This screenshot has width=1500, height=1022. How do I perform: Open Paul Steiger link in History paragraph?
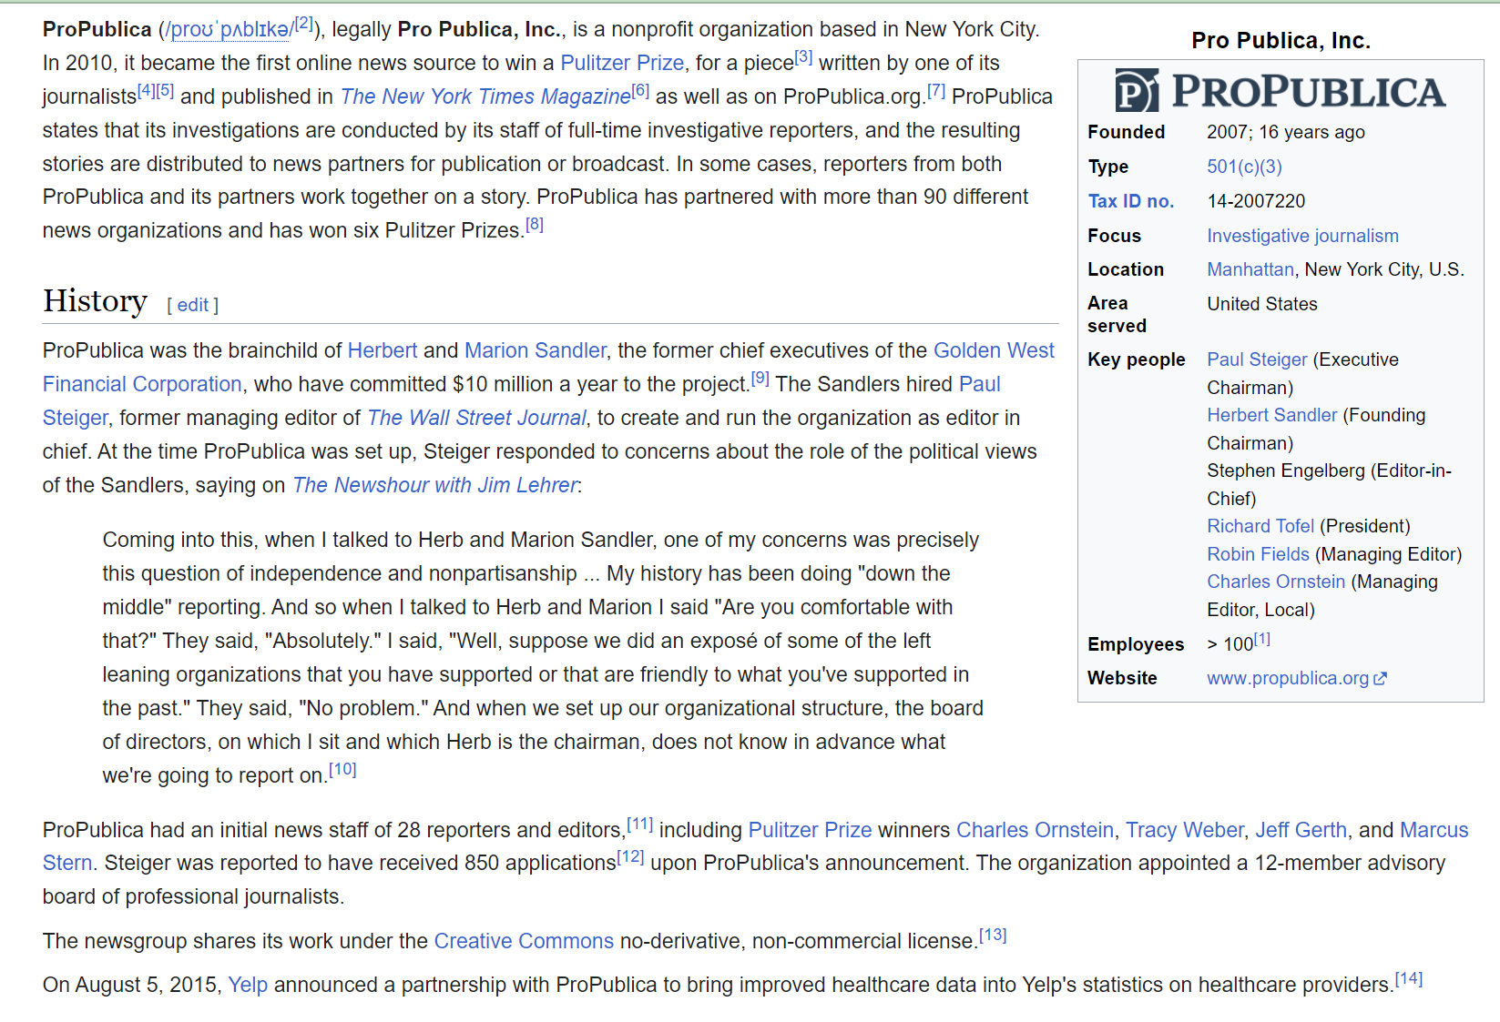(x=980, y=384)
